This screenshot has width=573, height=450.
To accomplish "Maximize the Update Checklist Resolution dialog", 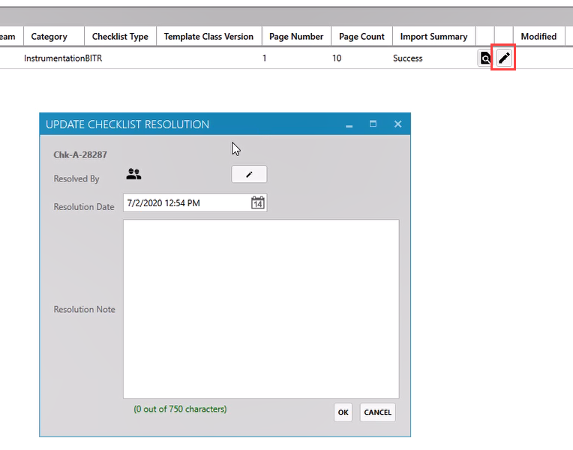I will pyautogui.click(x=373, y=124).
